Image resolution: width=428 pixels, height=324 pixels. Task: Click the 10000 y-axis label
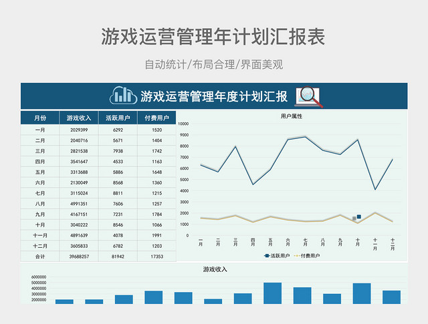click(183, 124)
